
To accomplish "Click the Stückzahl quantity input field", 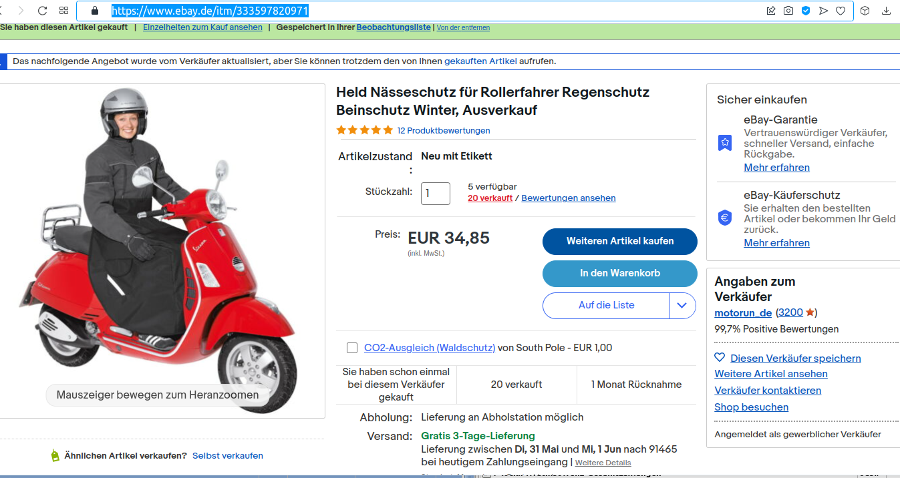I will [x=435, y=194].
